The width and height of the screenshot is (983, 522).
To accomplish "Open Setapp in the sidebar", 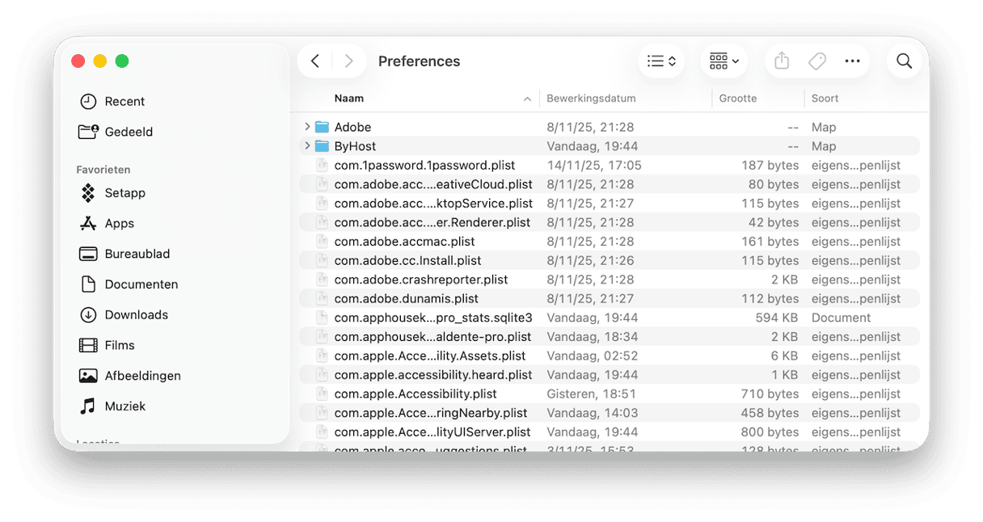I will [x=124, y=193].
